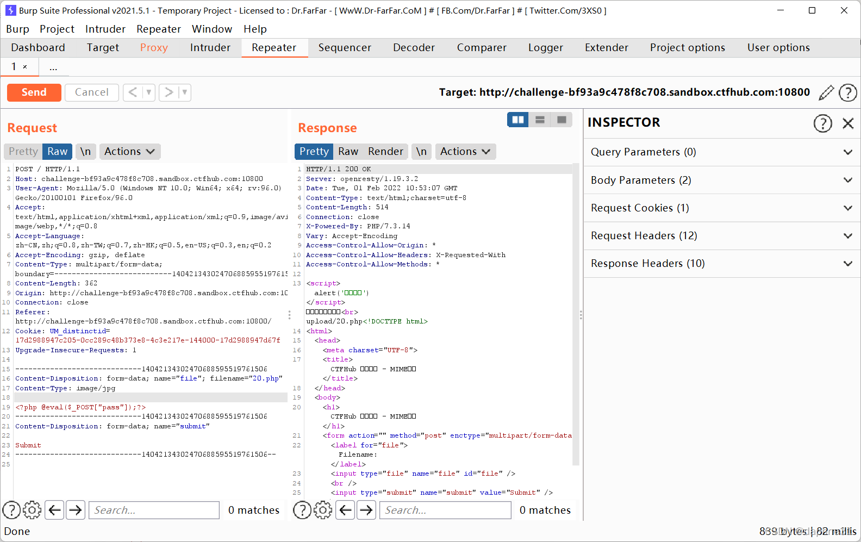Jump to previous request search match
The width and height of the screenshot is (861, 542).
point(54,510)
